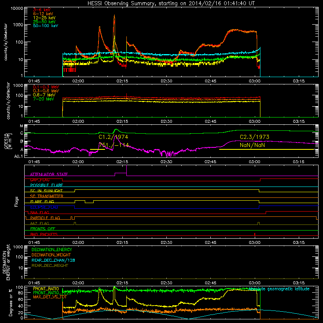Viewport: 323px width, 323px height.
Task: Select the SAA_FLAG label
Action: click(40, 212)
